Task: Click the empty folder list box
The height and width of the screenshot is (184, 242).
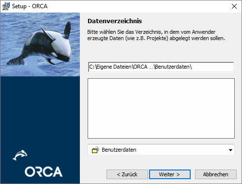Action: (x=161, y=108)
